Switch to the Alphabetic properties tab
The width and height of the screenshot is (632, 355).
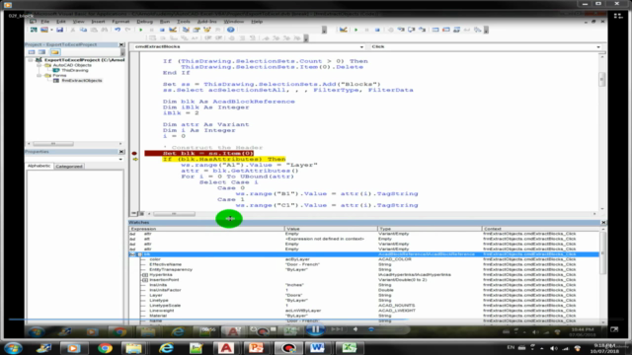click(39, 166)
